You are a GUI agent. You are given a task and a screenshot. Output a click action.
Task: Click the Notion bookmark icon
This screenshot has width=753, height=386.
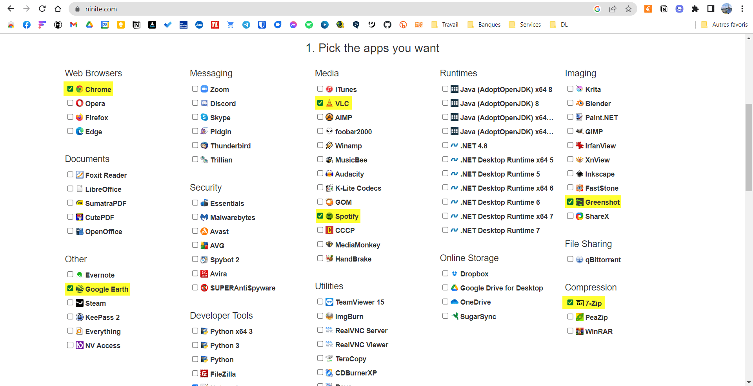tap(136, 24)
